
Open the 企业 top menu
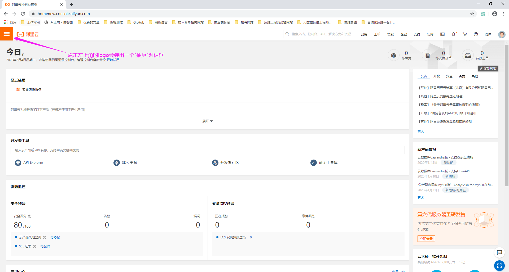[x=404, y=34]
